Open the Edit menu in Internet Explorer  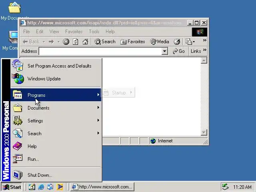pyautogui.click(x=40, y=32)
